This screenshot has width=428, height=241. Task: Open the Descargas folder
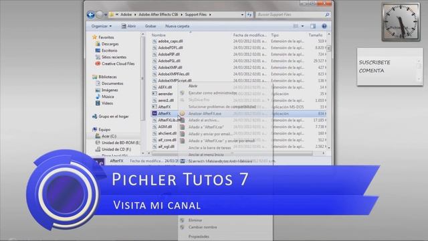[110, 44]
